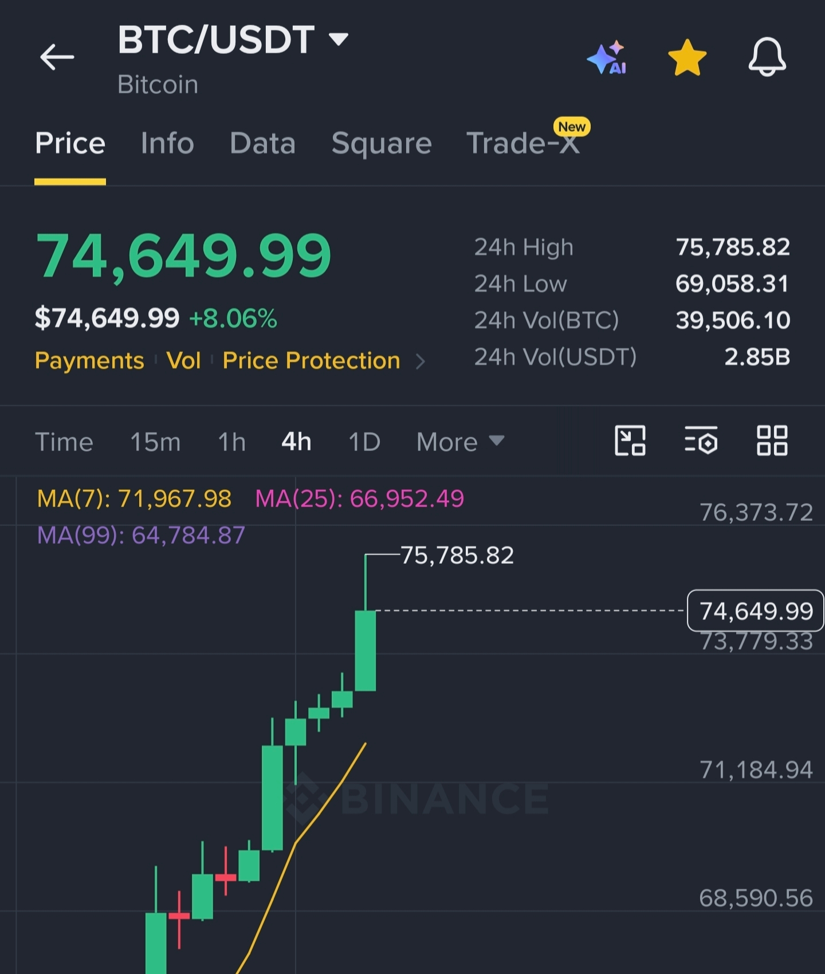This screenshot has height=974, width=825.
Task: Switch to the Data tab
Action: [262, 143]
